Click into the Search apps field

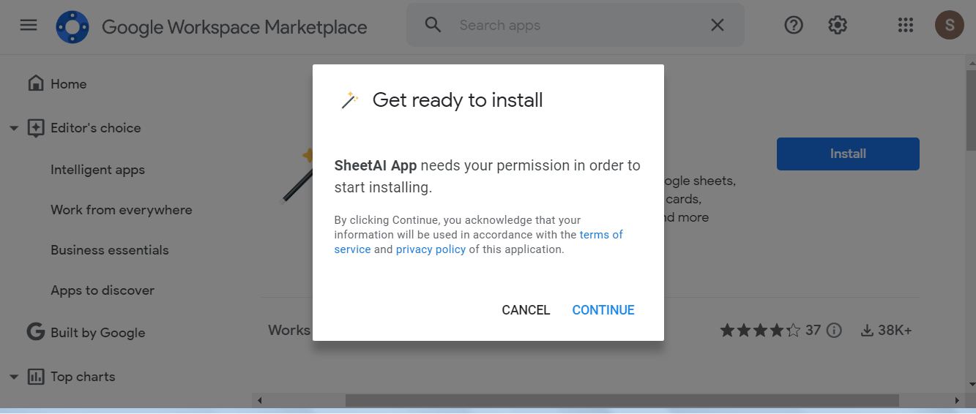pos(575,25)
